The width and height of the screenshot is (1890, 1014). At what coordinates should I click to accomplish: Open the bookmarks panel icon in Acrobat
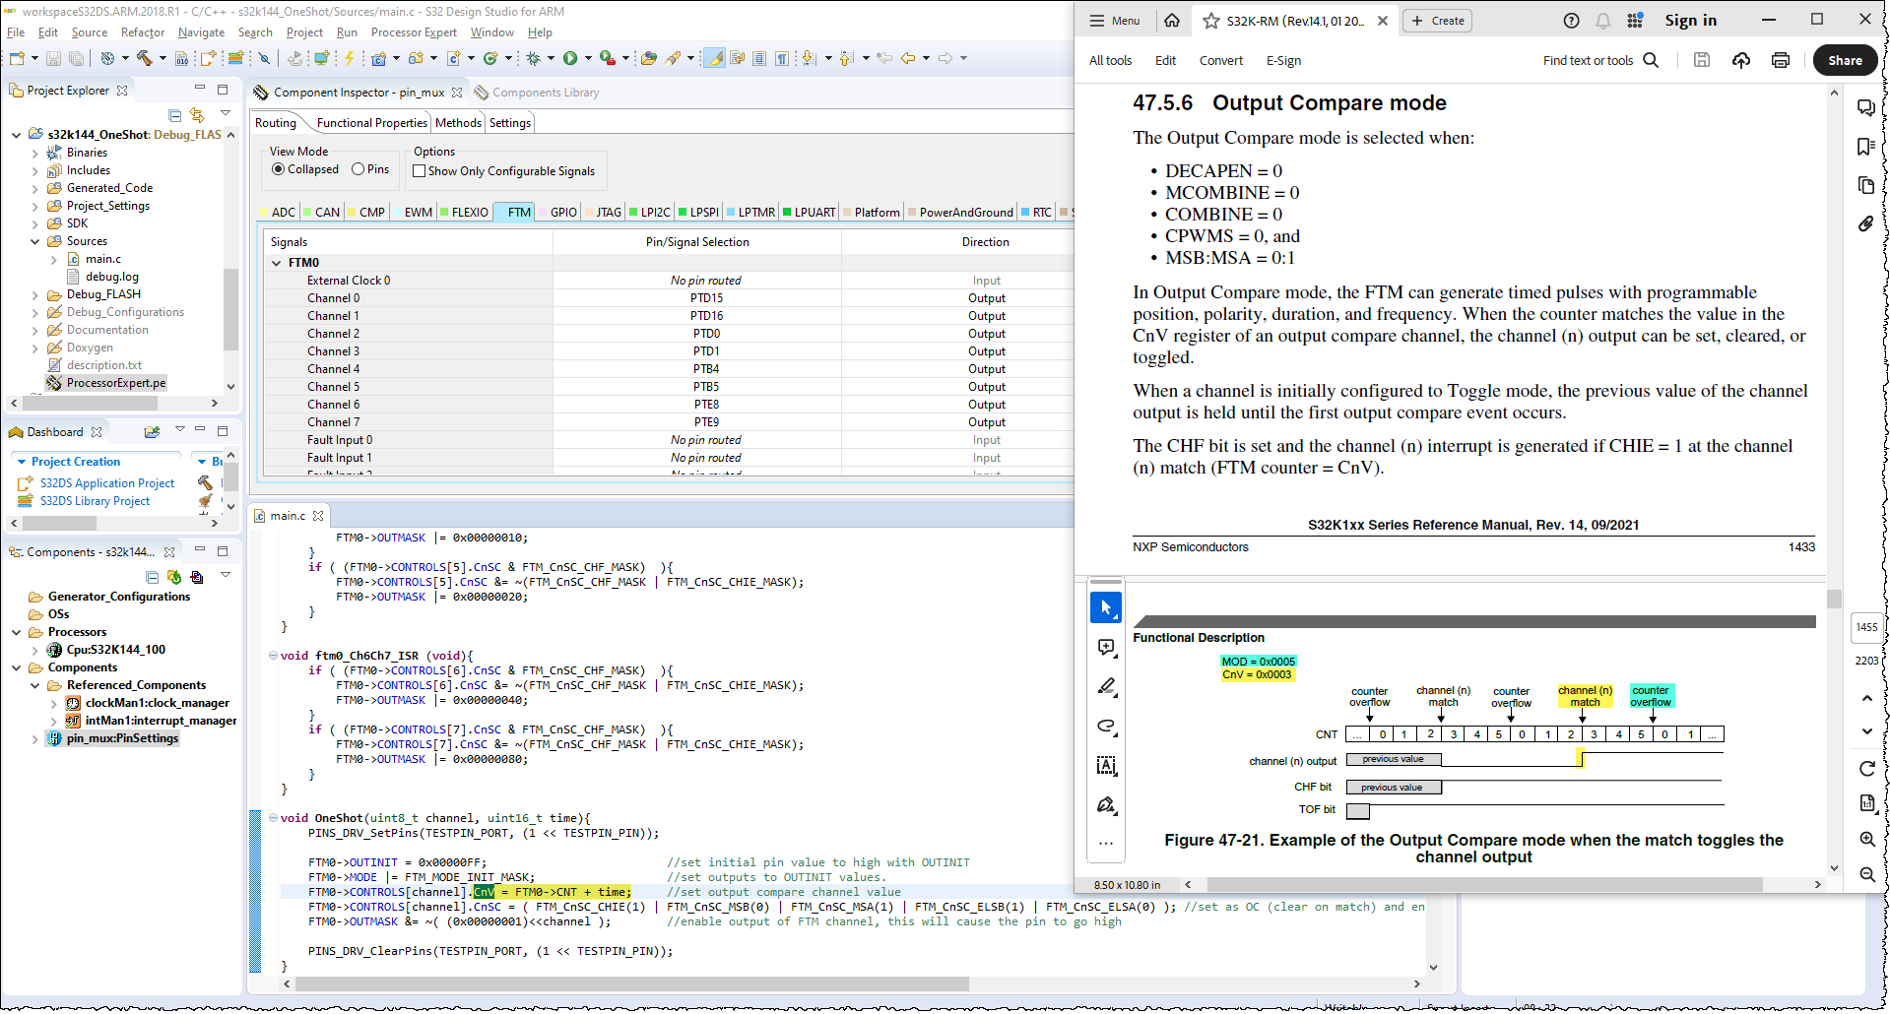tap(1865, 147)
